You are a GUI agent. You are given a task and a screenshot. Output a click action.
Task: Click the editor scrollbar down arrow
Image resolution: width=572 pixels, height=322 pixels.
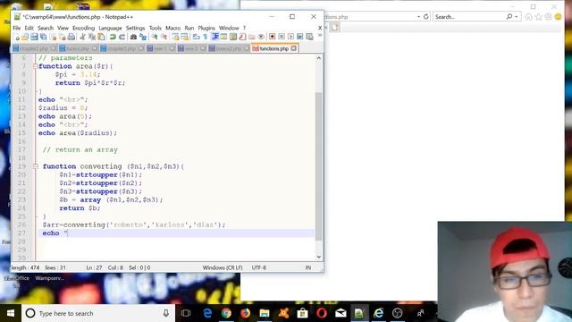[319, 257]
